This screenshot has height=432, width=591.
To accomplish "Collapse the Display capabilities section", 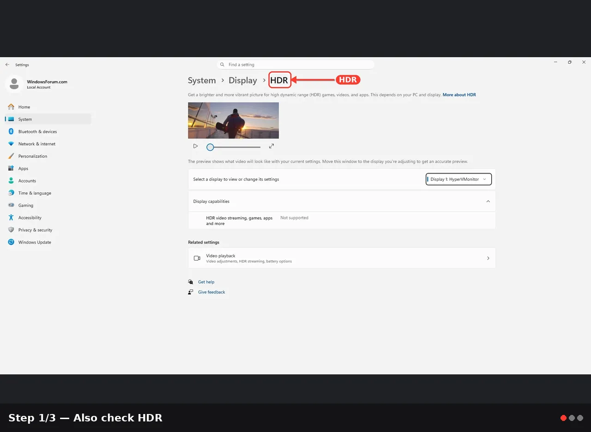I will pos(488,201).
